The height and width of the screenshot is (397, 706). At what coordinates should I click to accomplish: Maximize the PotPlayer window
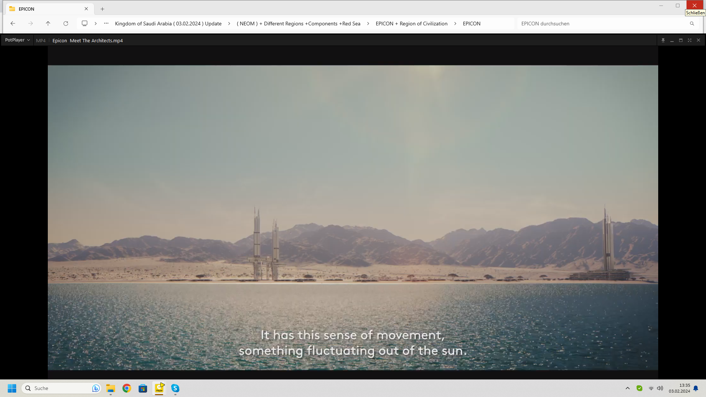[681, 40]
